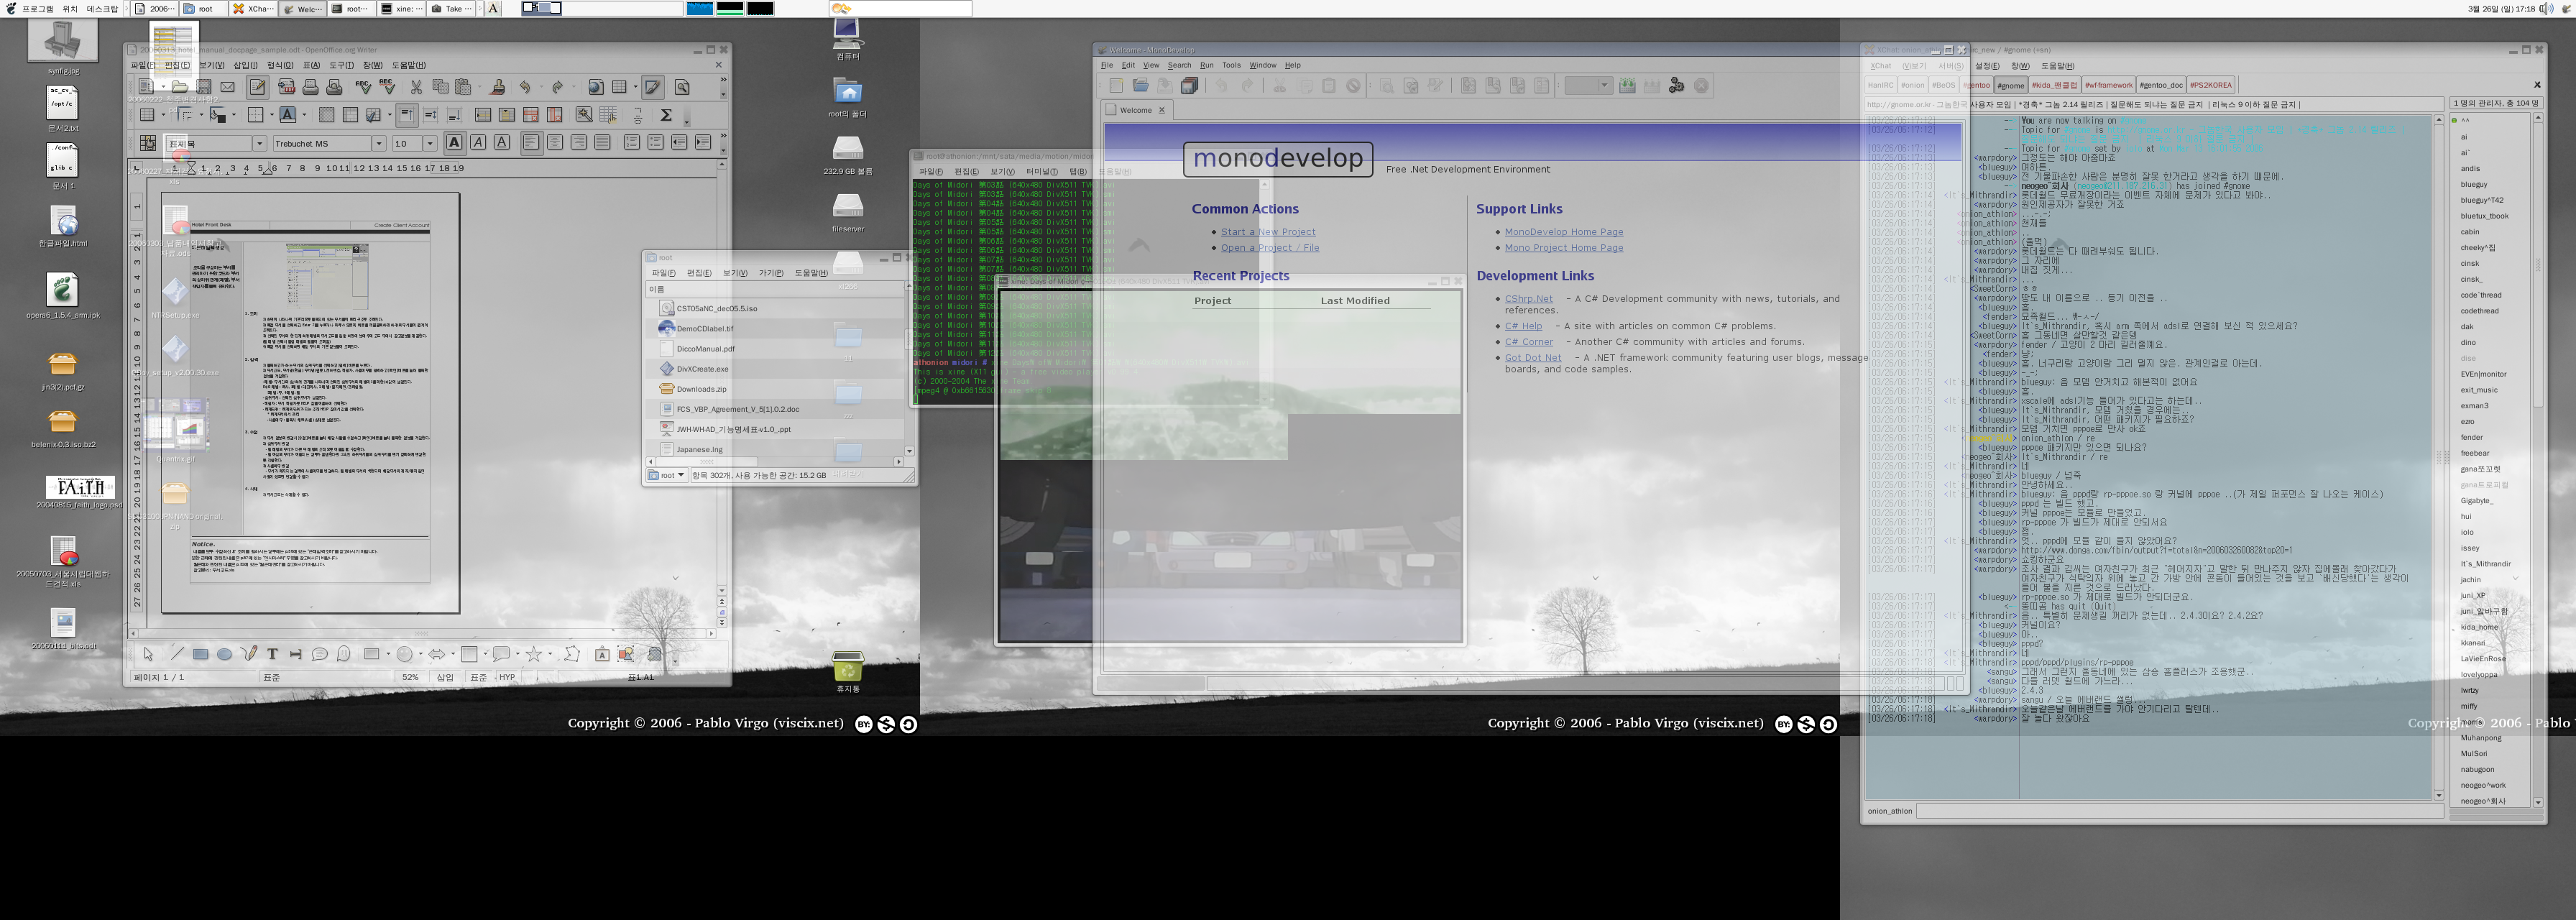Viewport: 2576px width, 920px height.
Task: Click Open folder icon in MonoDevelop toolbar
Action: click(1140, 86)
